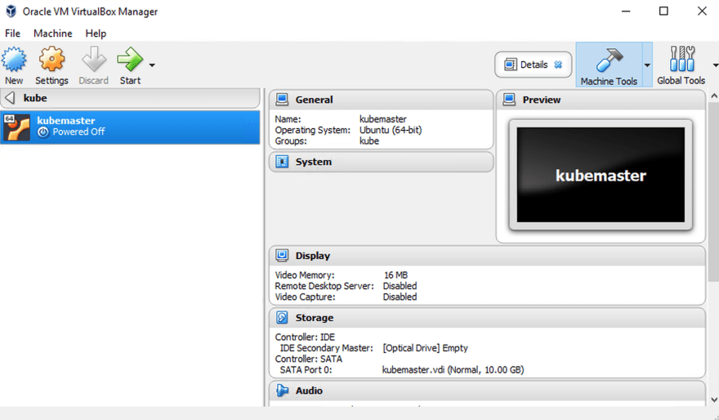Maximize the VirtualBox Manager window
Screen dimensions: 719x420
click(663, 11)
